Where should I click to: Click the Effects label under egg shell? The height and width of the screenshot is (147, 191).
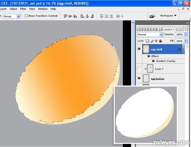(155, 56)
